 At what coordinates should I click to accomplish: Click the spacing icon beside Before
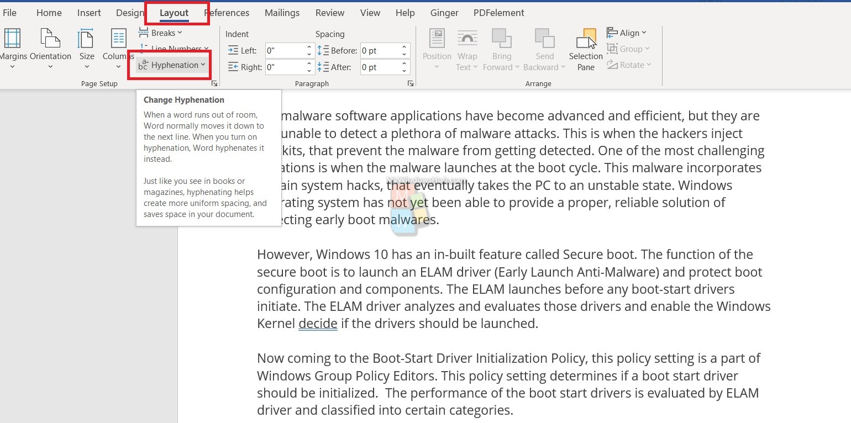[323, 51]
